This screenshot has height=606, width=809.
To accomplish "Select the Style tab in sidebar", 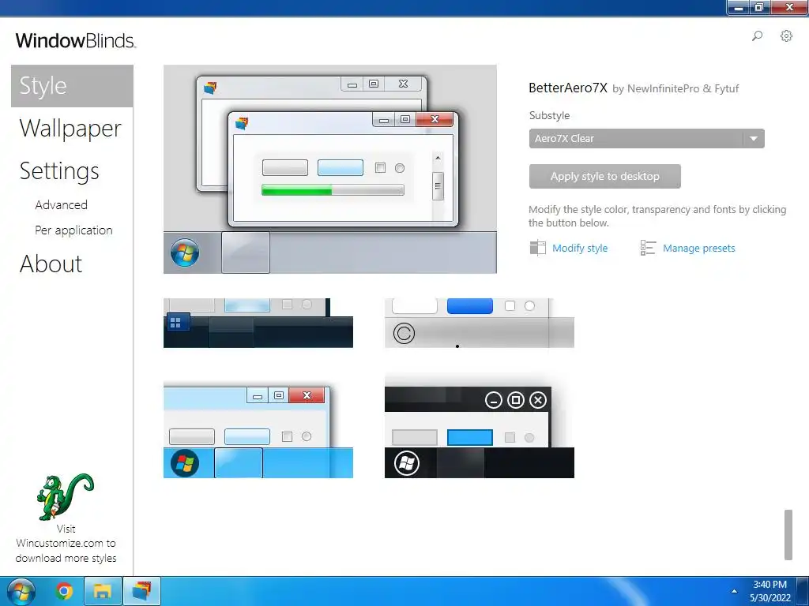I will pyautogui.click(x=72, y=86).
